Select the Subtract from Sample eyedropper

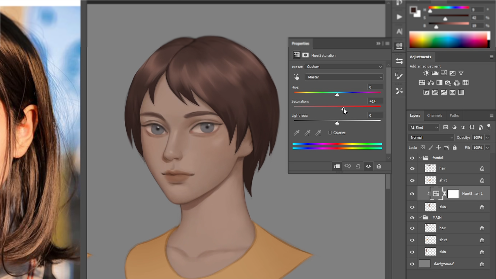coord(318,133)
